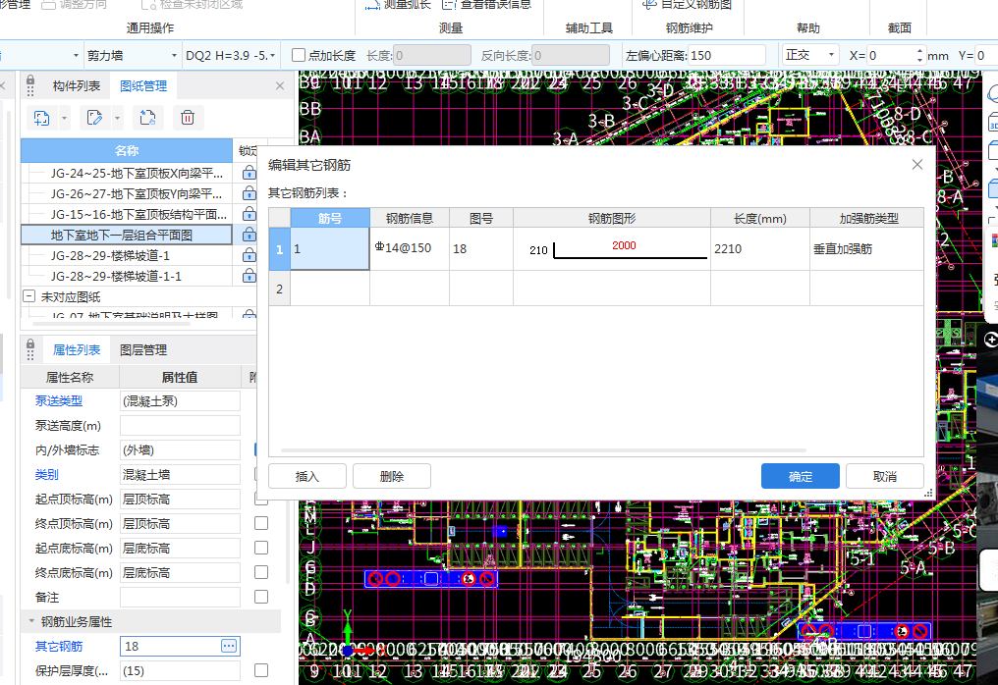Click the 确定 button in dialog
This screenshot has width=998, height=685.
coord(800,476)
